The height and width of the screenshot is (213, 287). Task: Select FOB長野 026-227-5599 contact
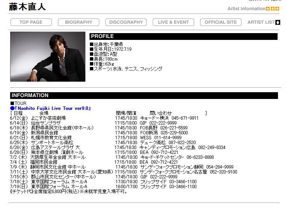[164, 128]
